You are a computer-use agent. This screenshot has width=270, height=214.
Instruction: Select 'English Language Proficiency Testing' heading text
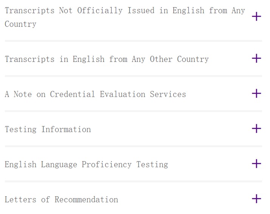(x=86, y=165)
